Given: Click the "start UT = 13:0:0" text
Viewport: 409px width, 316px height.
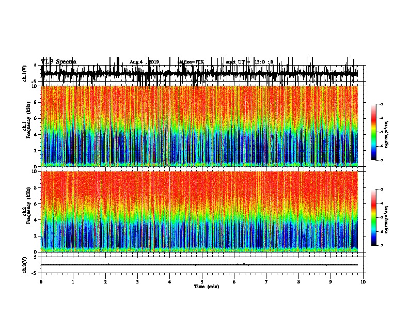Looking at the screenshot, I should pos(249,62).
